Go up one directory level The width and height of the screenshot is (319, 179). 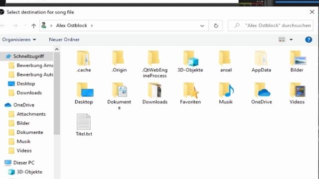33,26
